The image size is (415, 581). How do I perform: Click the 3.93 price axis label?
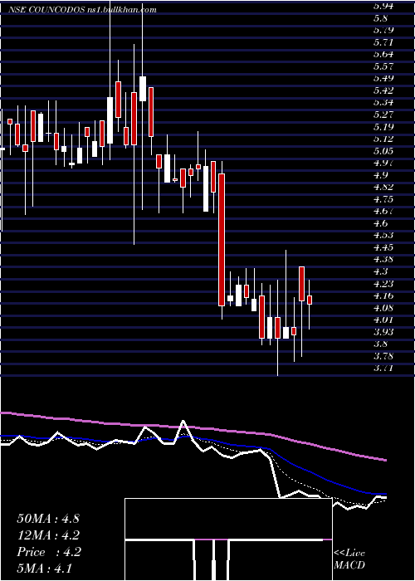tap(383, 332)
